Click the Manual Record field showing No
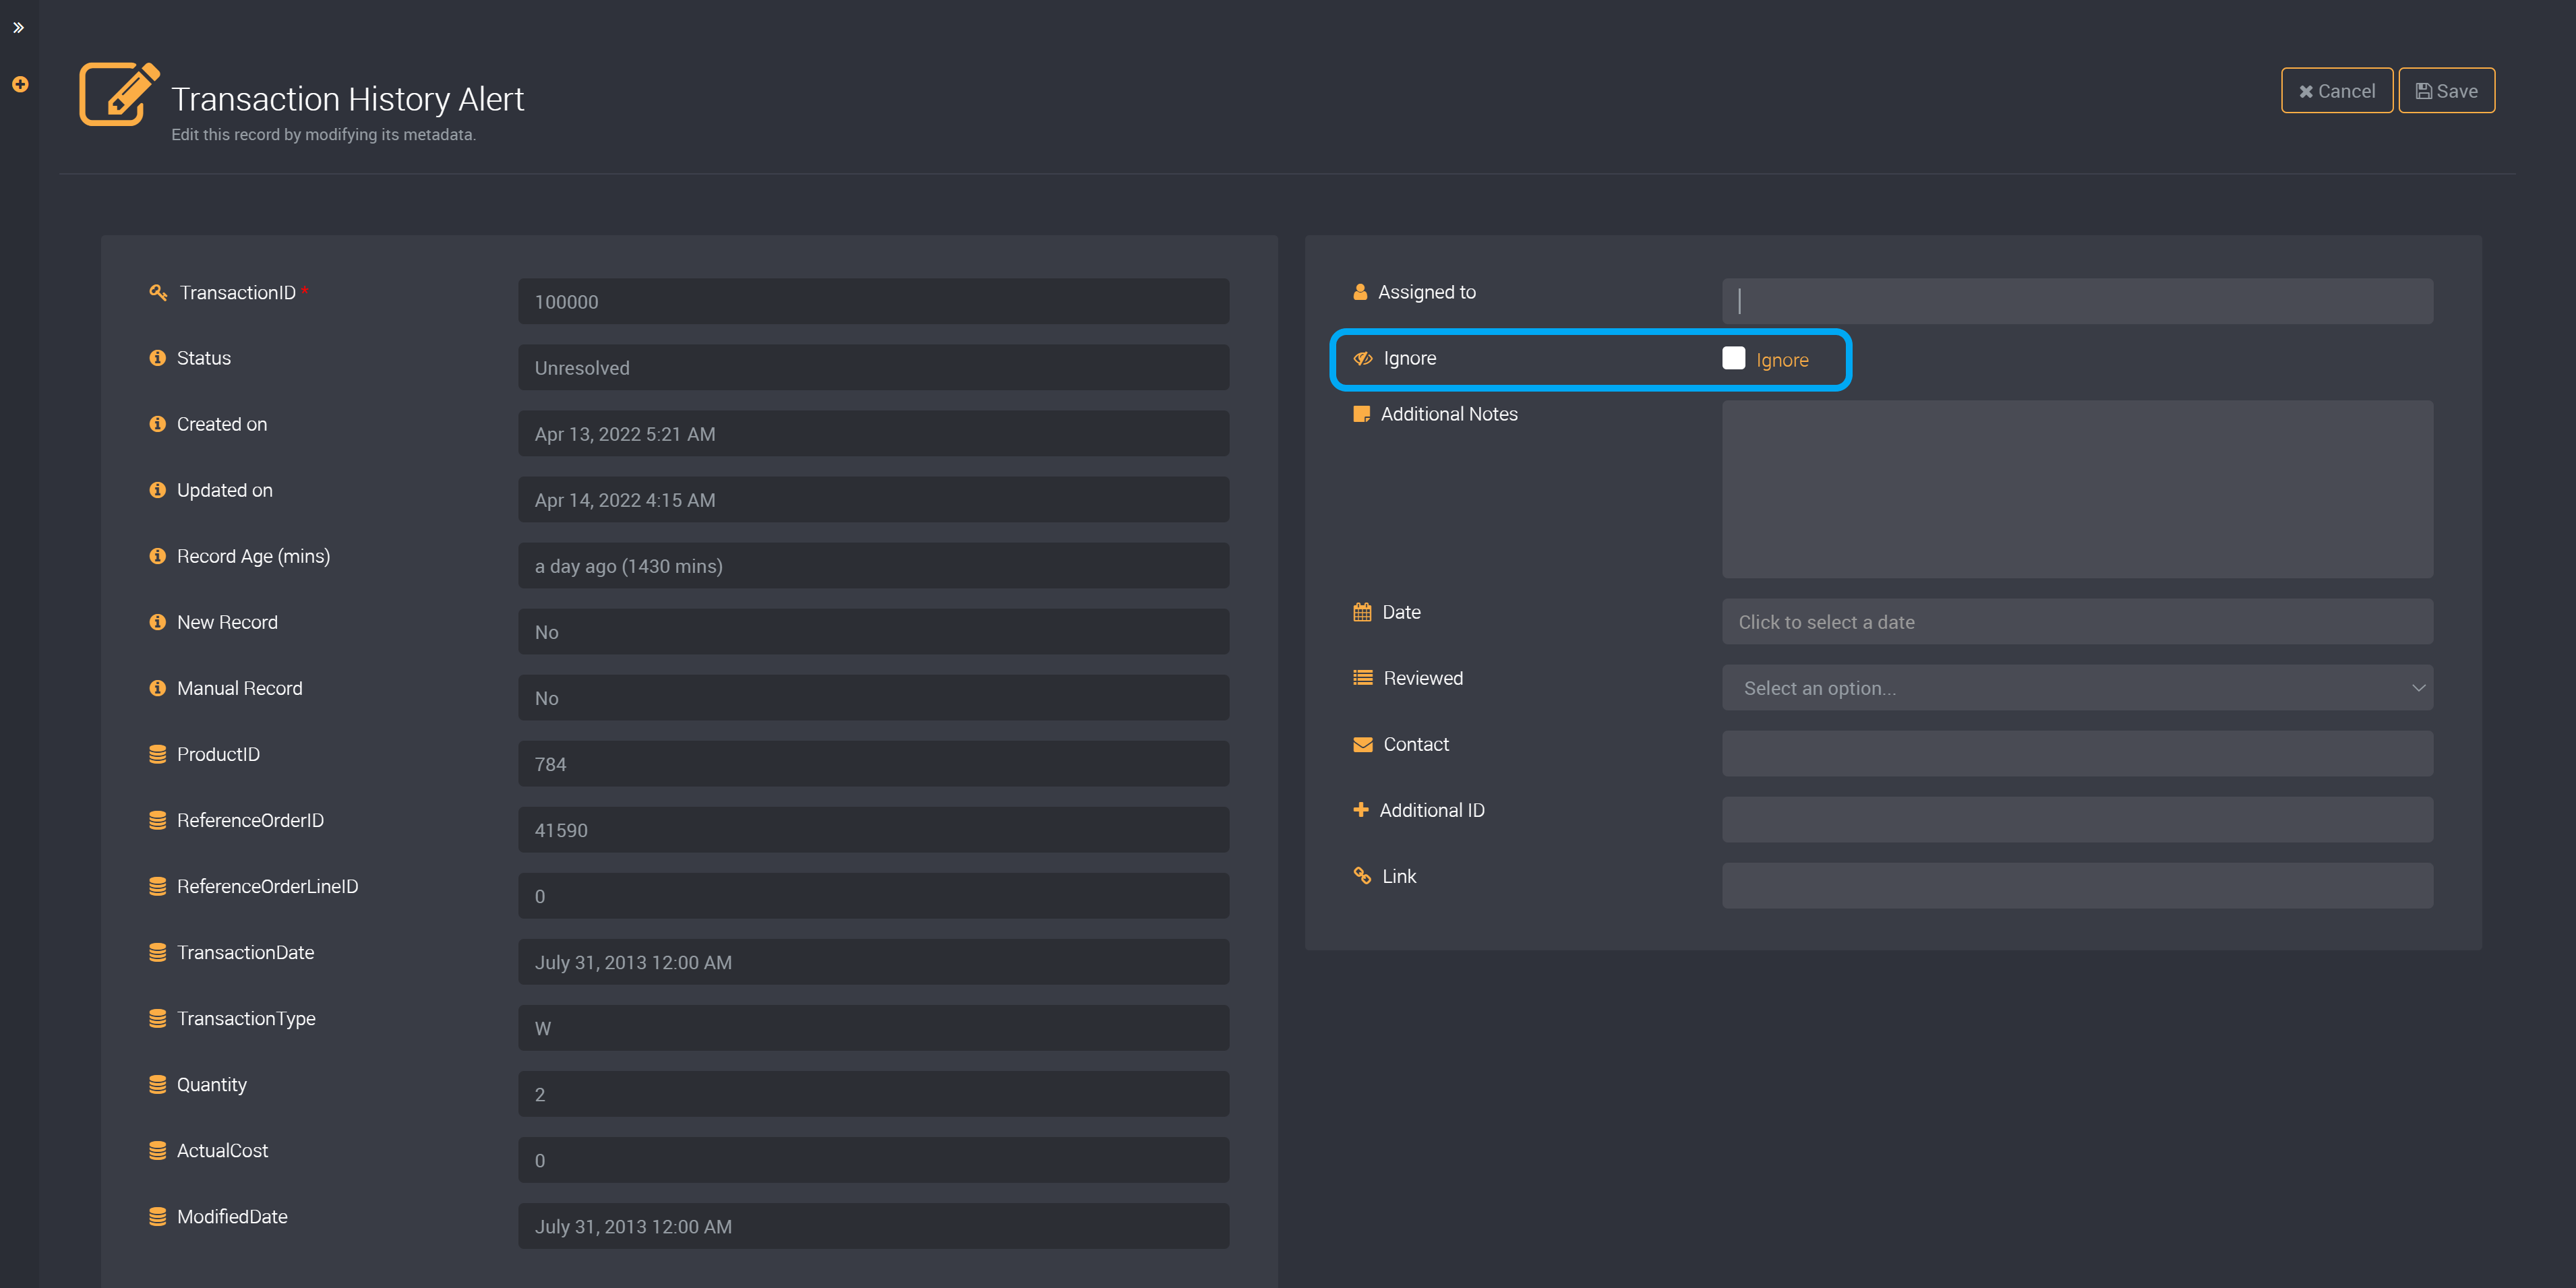The image size is (2576, 1288). 873,697
